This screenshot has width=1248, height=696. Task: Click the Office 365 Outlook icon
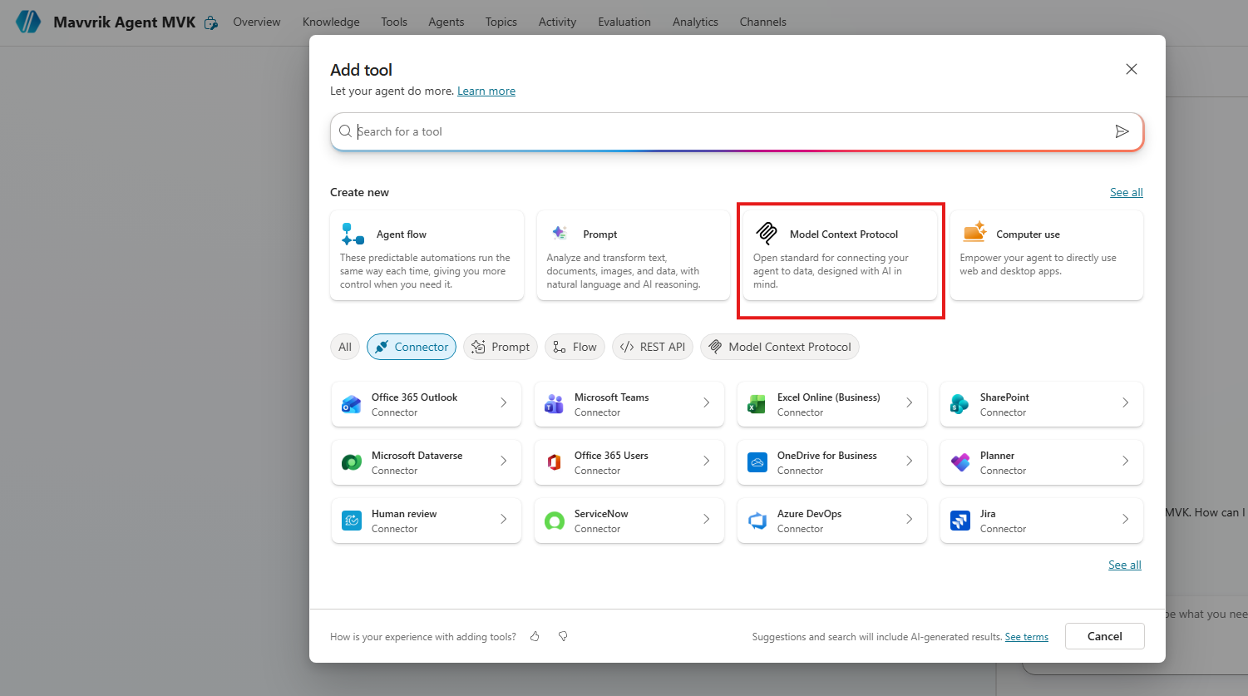[352, 405]
